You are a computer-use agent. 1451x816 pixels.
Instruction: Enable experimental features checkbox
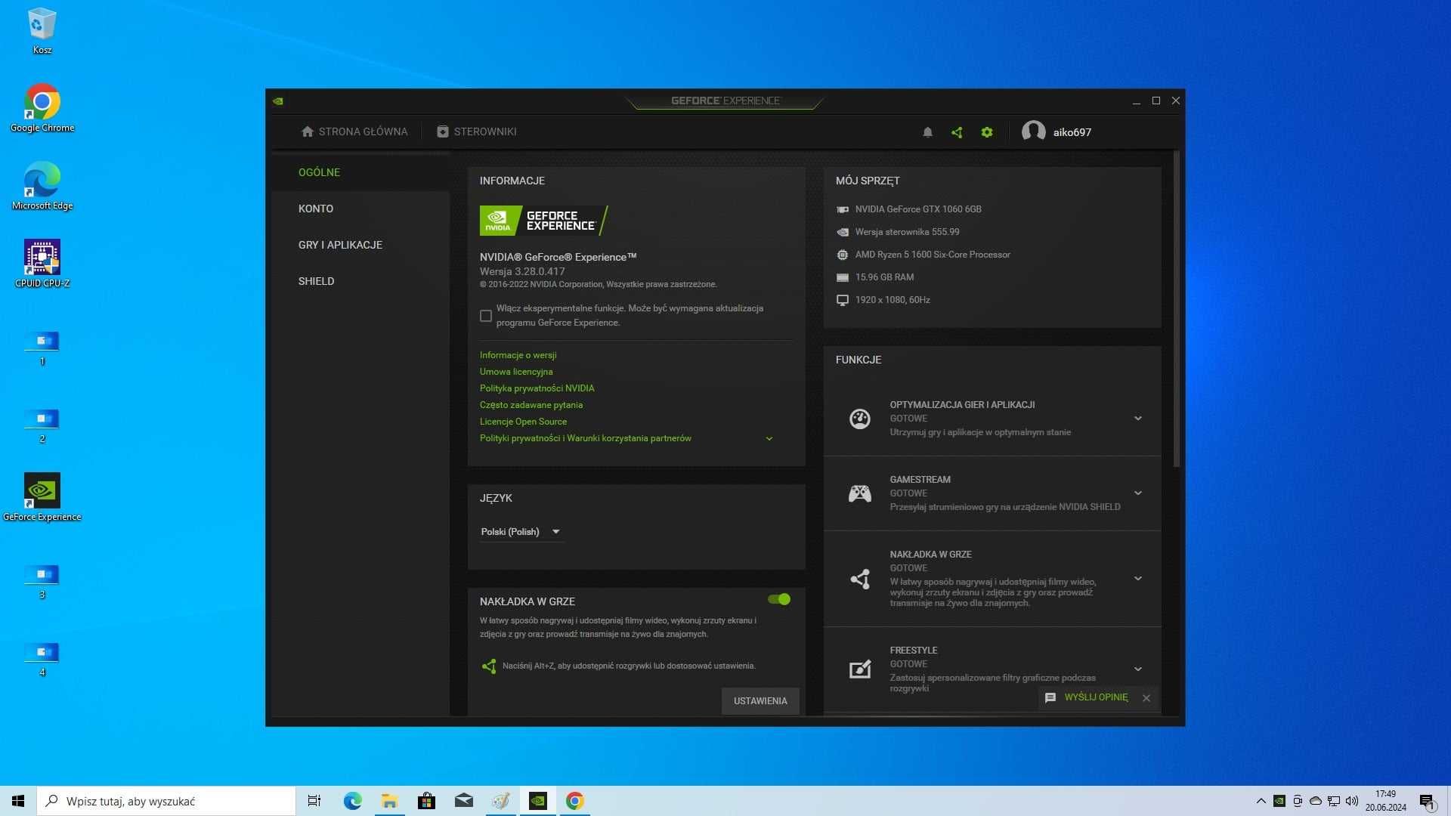tap(486, 316)
